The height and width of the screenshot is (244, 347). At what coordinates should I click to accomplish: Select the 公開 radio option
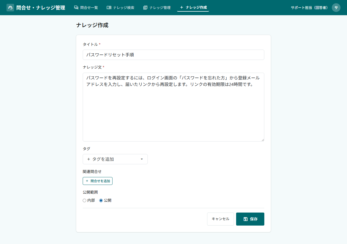pyautogui.click(x=101, y=201)
